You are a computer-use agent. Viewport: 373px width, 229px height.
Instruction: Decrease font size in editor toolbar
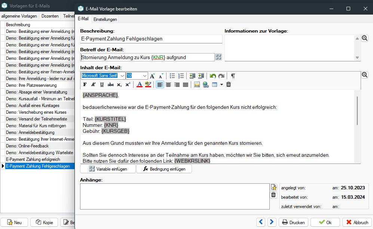(x=161, y=76)
